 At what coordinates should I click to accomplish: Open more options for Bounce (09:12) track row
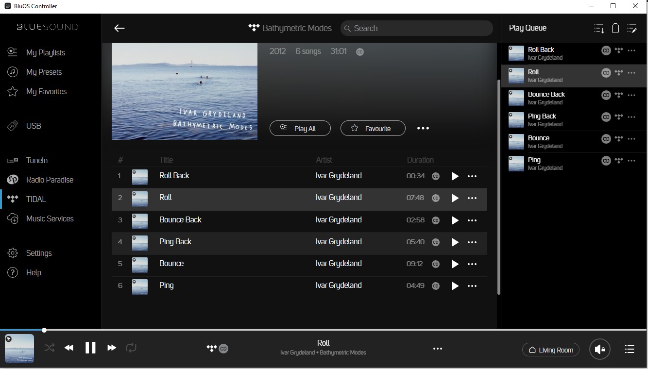pyautogui.click(x=472, y=264)
